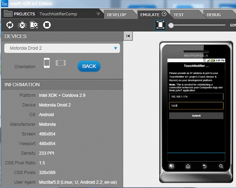Click the signal bars in phone status bar
This screenshot has height=188, width=236.
pyautogui.click(x=208, y=60)
